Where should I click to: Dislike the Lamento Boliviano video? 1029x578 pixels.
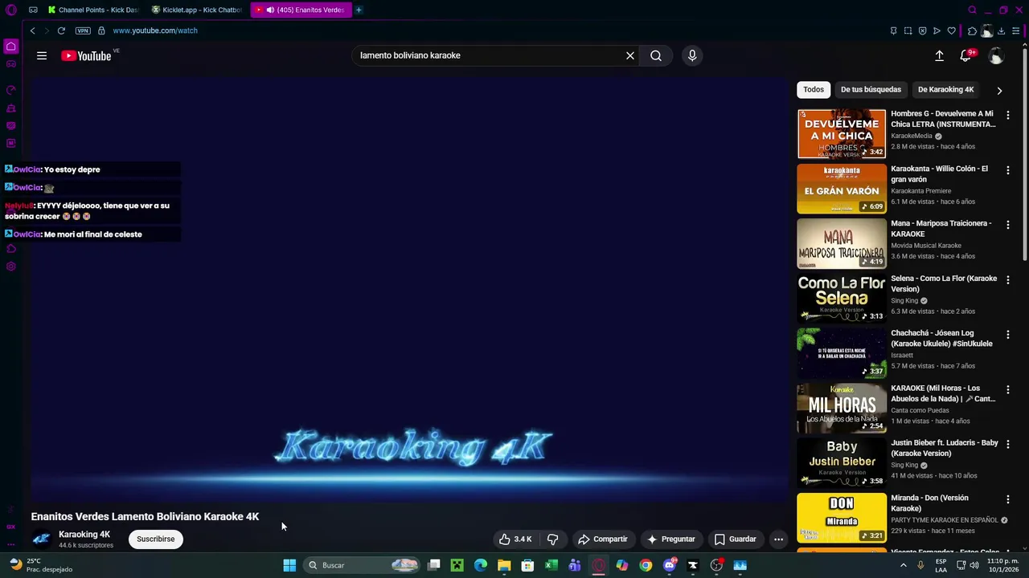[552, 539]
